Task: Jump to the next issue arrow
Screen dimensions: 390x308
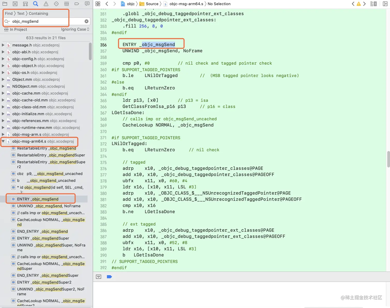Action: tap(364, 4)
